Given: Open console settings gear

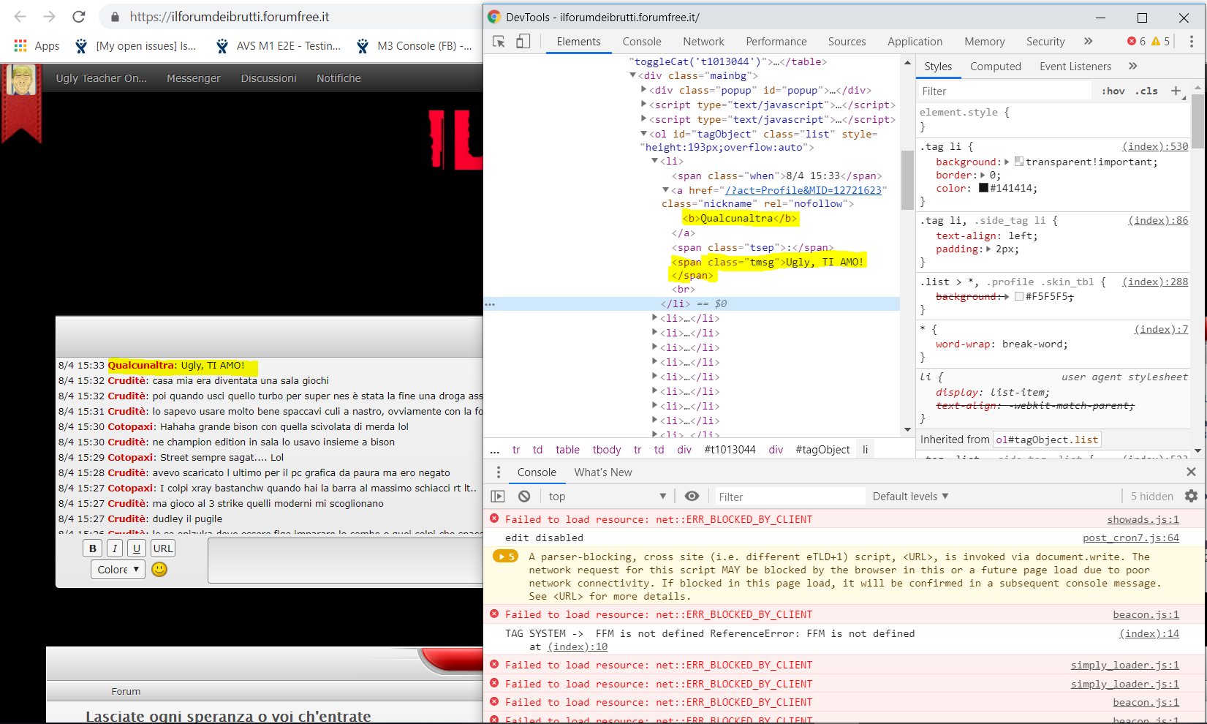Looking at the screenshot, I should point(1191,497).
